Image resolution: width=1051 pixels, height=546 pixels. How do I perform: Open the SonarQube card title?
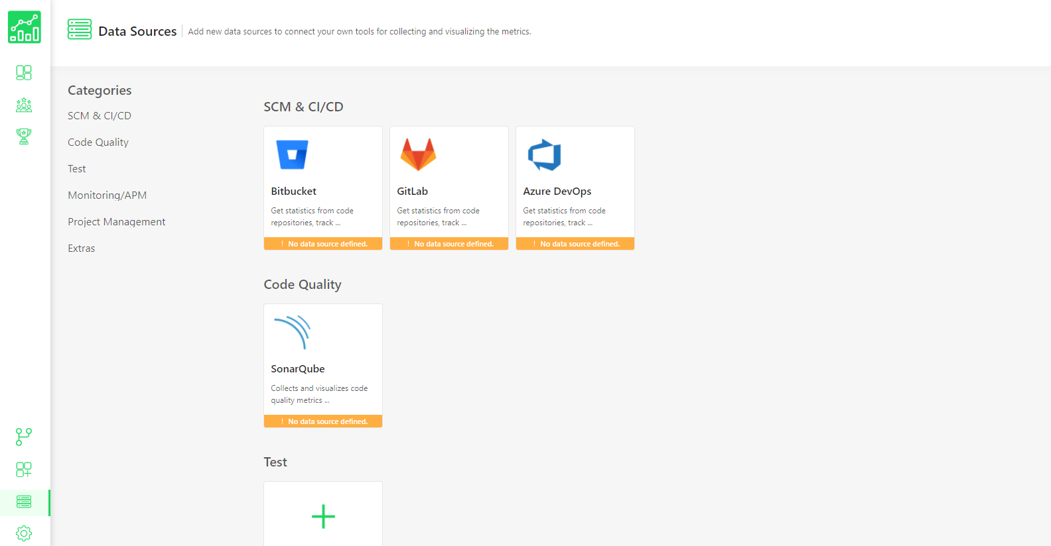pos(298,368)
